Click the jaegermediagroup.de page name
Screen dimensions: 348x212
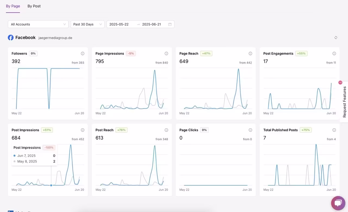[55, 38]
